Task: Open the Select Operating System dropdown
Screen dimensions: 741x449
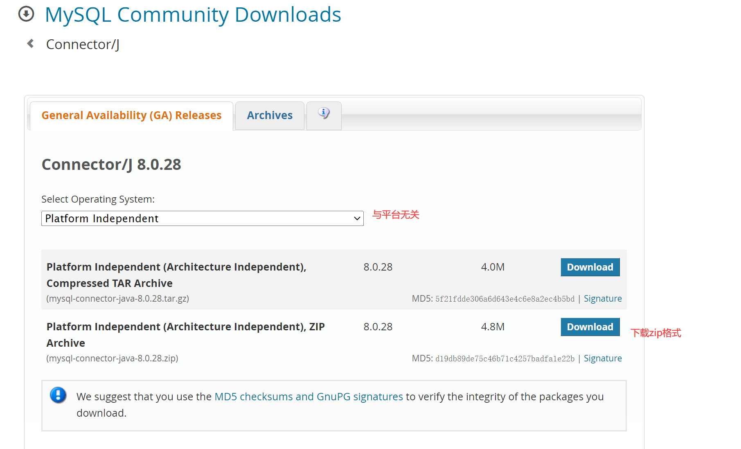Action: 202,219
